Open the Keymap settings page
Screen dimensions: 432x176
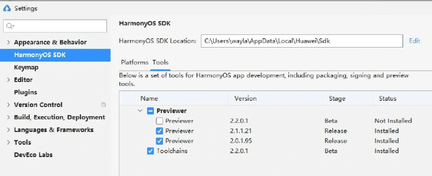[26, 67]
